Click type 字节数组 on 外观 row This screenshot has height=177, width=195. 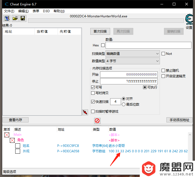coord(99,151)
